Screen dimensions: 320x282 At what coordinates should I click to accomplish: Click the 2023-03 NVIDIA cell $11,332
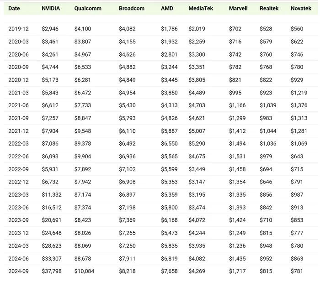(x=52, y=194)
